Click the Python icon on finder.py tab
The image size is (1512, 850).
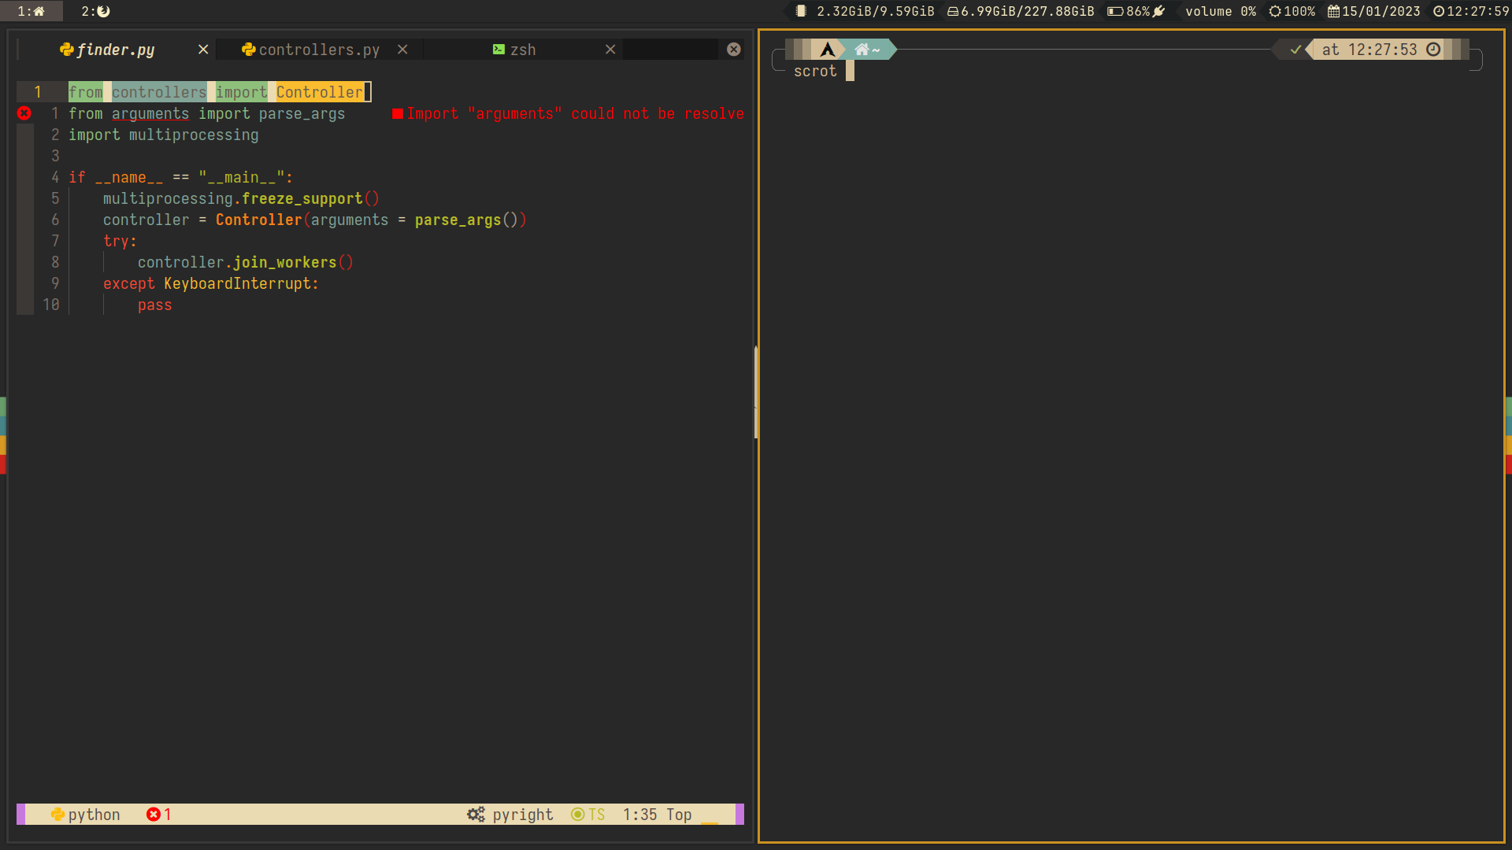pyautogui.click(x=67, y=50)
